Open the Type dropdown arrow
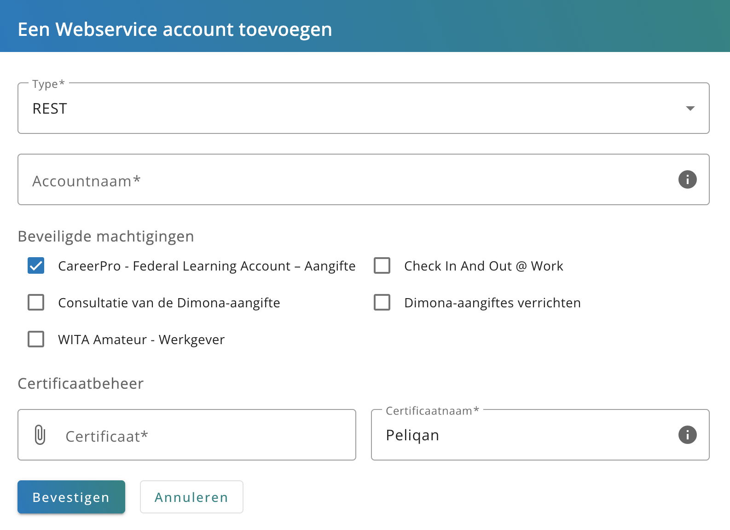Screen dimensions: 730x530 pyautogui.click(x=690, y=109)
